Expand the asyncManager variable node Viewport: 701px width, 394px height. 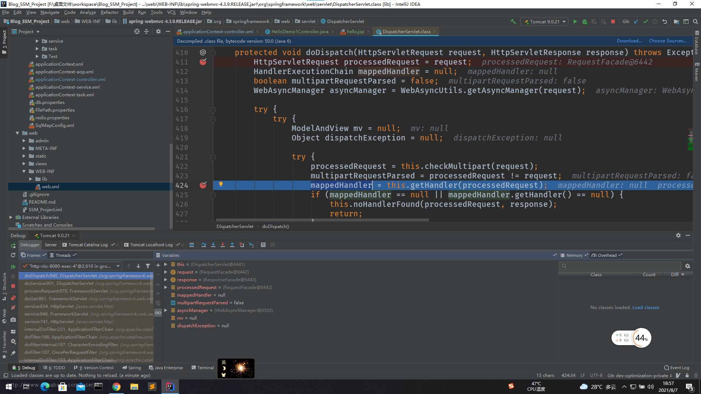click(x=166, y=310)
